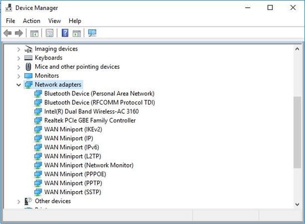
Task: Open the Action menu
Action: point(32,21)
